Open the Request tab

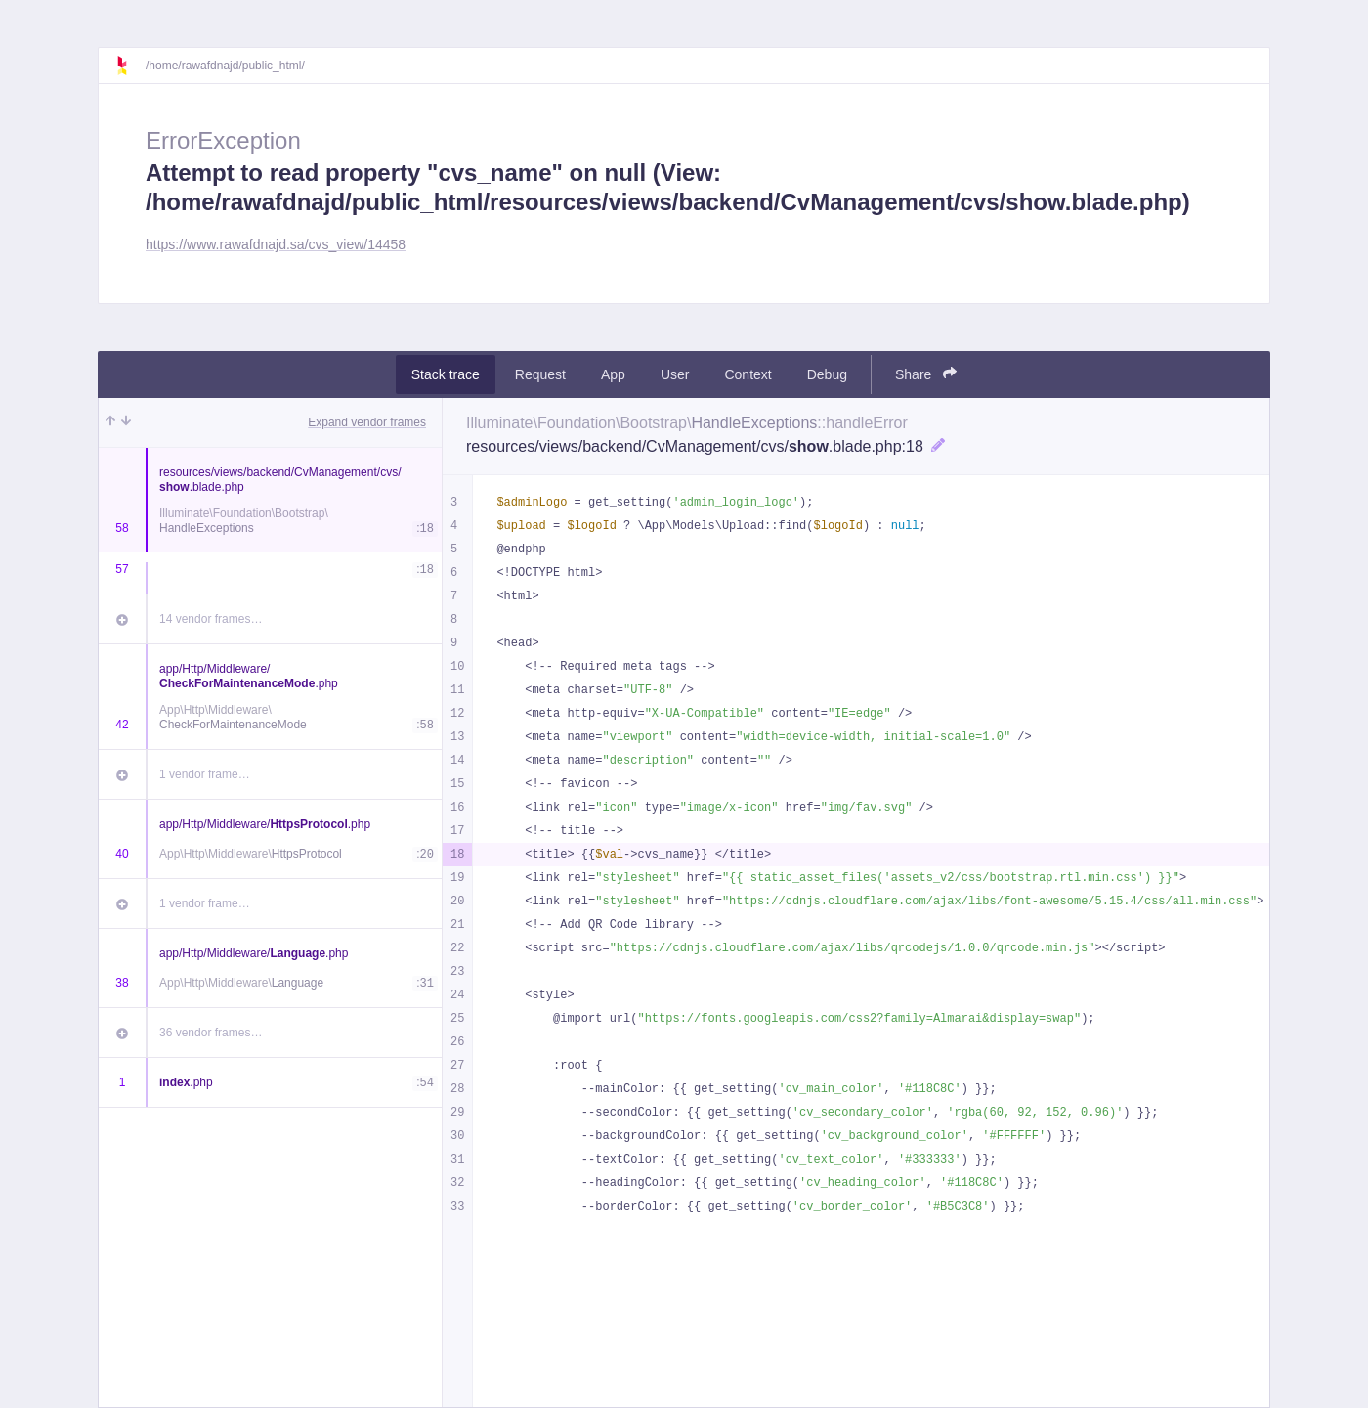point(540,374)
